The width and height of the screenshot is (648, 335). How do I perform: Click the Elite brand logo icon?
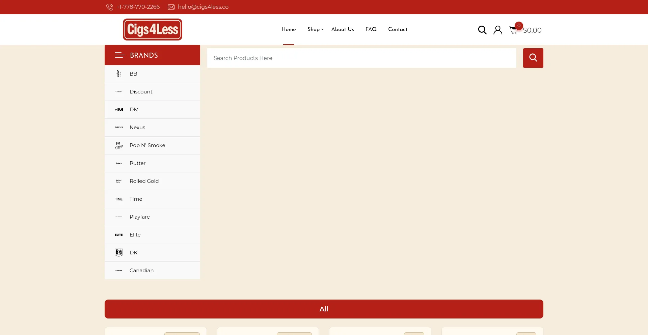(119, 235)
